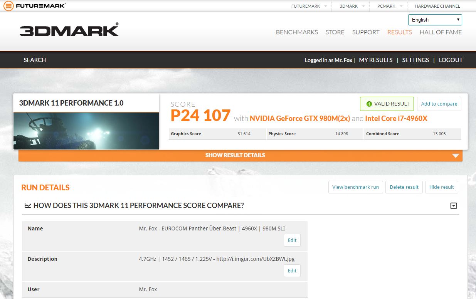Screen dimensions: 476x299
Task: Click Add to compare button
Action: (x=439, y=104)
